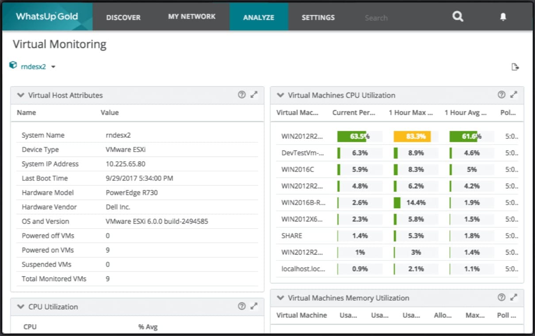Open help for Virtual Machines Memory Utilization
The height and width of the screenshot is (336, 535).
501,298
